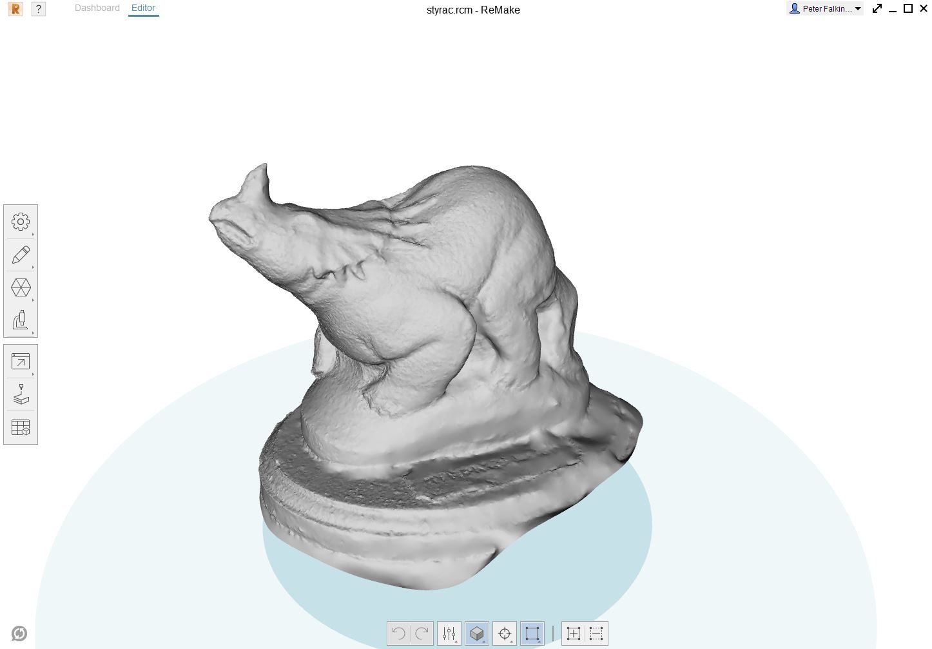Select the Edit pencil tool
This screenshot has width=932, height=649.
click(21, 255)
